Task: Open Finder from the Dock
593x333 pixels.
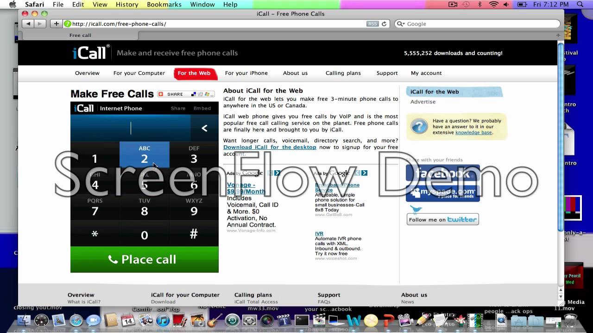Action: tap(24, 321)
